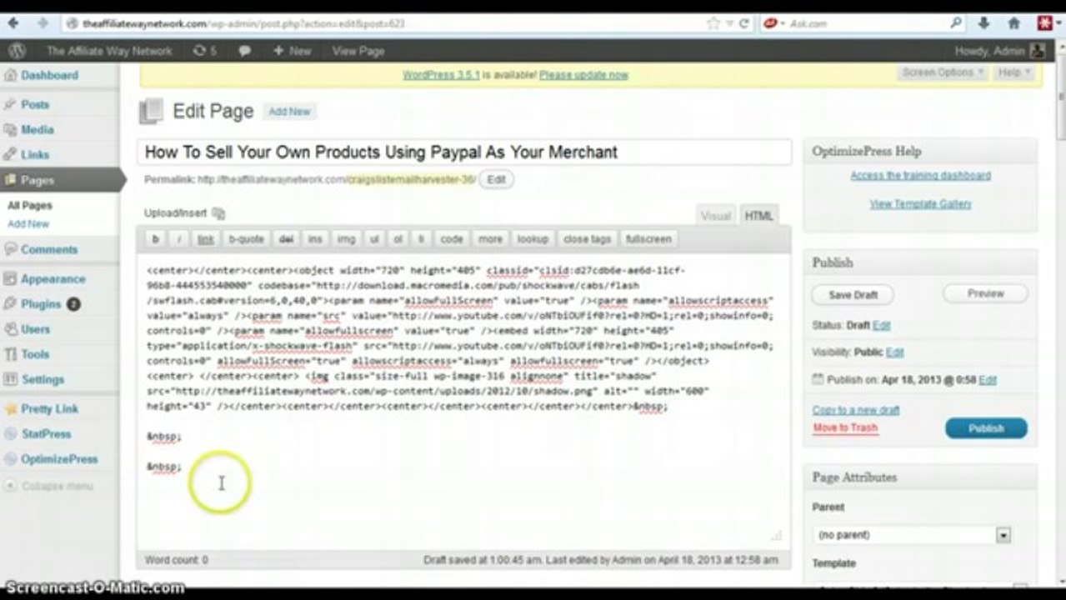Viewport: 1066px width, 600px height.
Task: Switch to the HTML editor tab
Action: (758, 216)
